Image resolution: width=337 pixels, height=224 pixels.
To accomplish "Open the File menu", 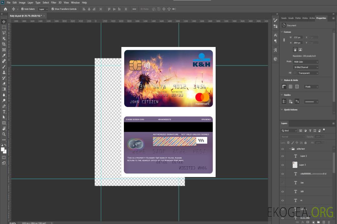I will point(8,2).
